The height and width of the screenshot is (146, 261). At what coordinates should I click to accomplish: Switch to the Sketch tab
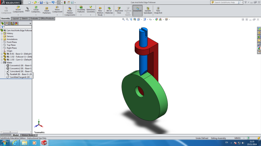pos(25,18)
